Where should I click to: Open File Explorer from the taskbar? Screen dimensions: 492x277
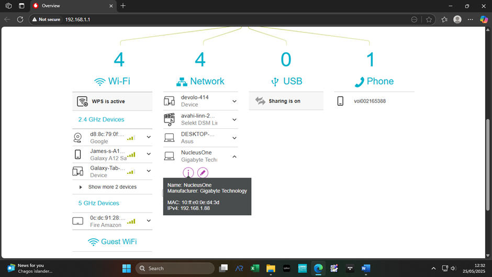coord(271,269)
